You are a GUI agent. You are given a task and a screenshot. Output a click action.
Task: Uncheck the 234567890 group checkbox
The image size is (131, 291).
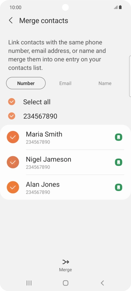point(12,116)
